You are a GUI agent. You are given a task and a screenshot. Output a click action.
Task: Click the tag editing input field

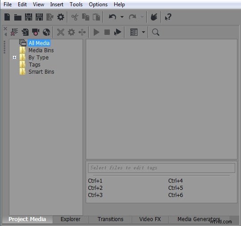(162, 168)
